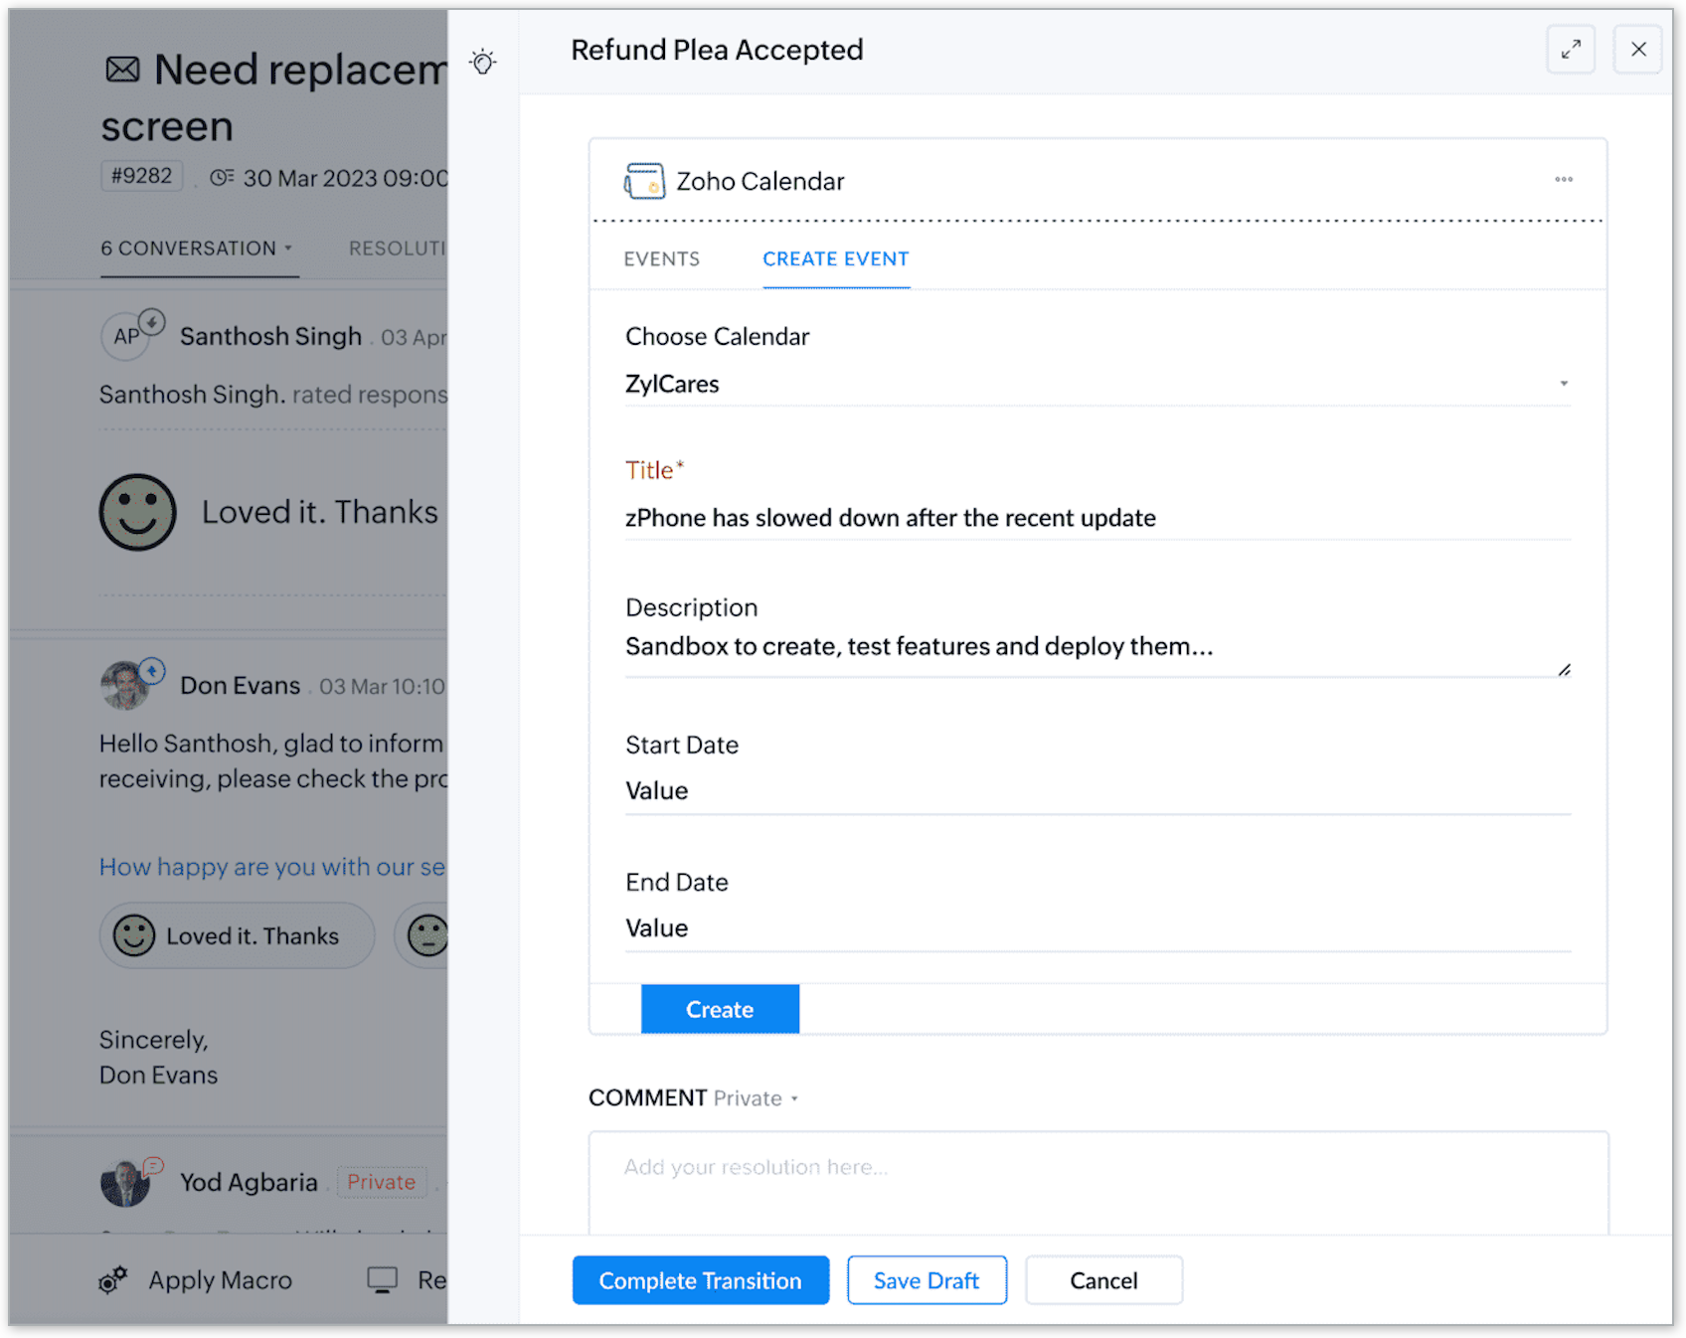The height and width of the screenshot is (1338, 1686).
Task: Click the Save Draft button
Action: 926,1280
